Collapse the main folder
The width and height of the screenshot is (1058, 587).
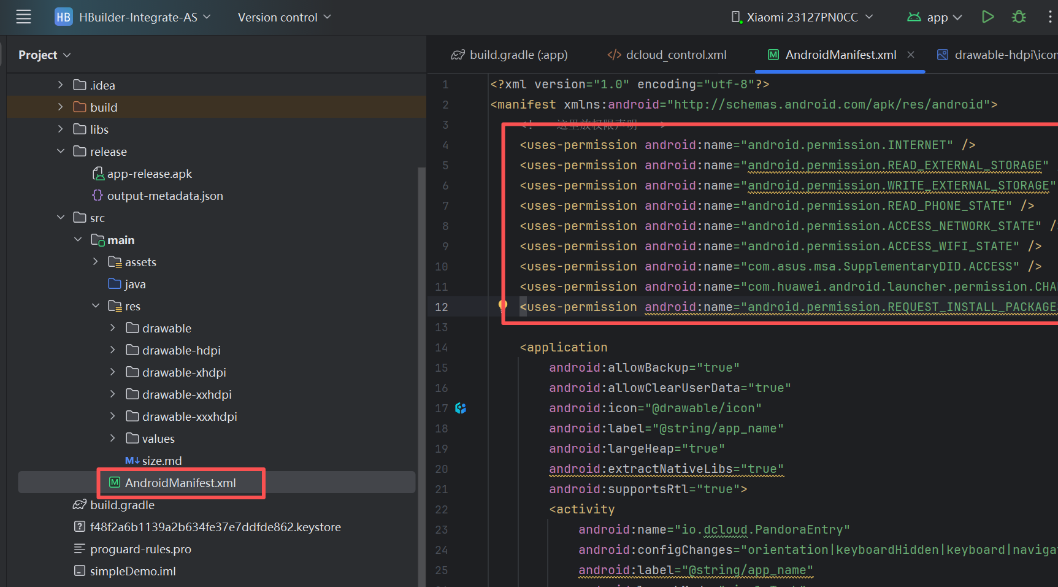coord(78,239)
